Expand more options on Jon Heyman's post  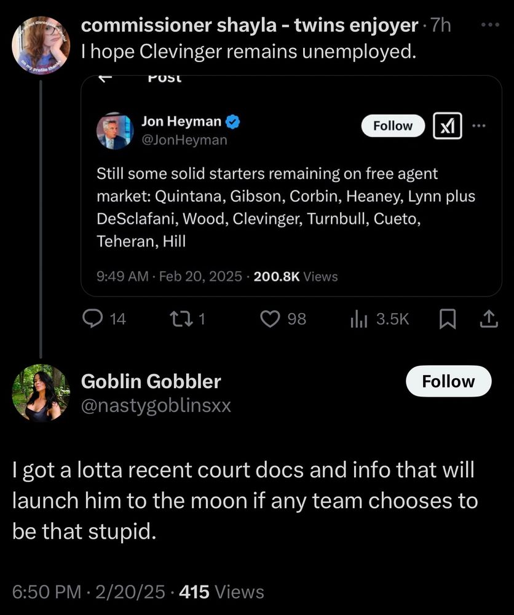(478, 126)
